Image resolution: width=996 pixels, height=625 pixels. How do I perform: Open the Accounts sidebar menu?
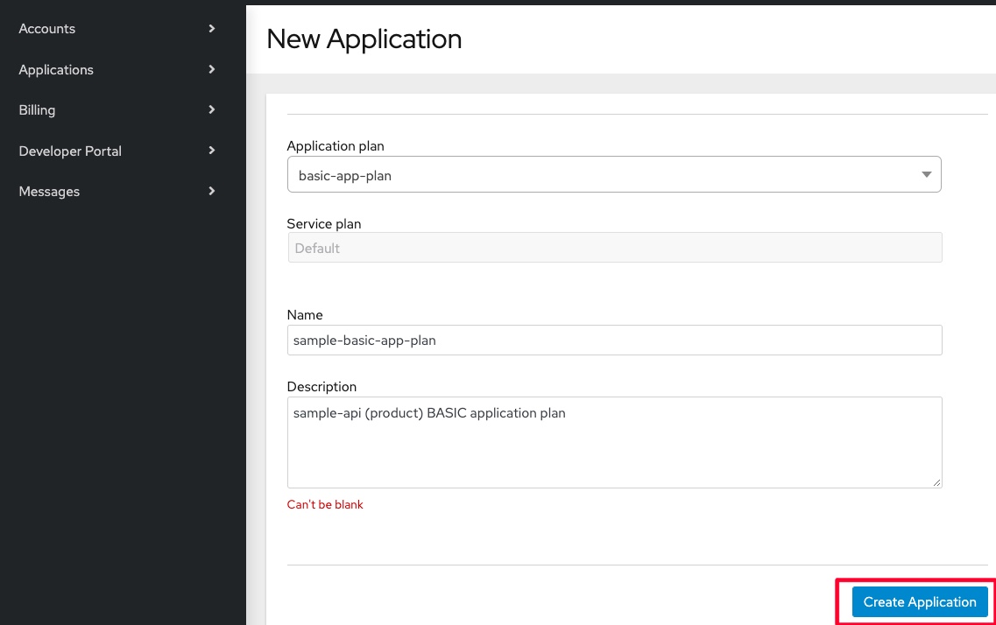[47, 29]
